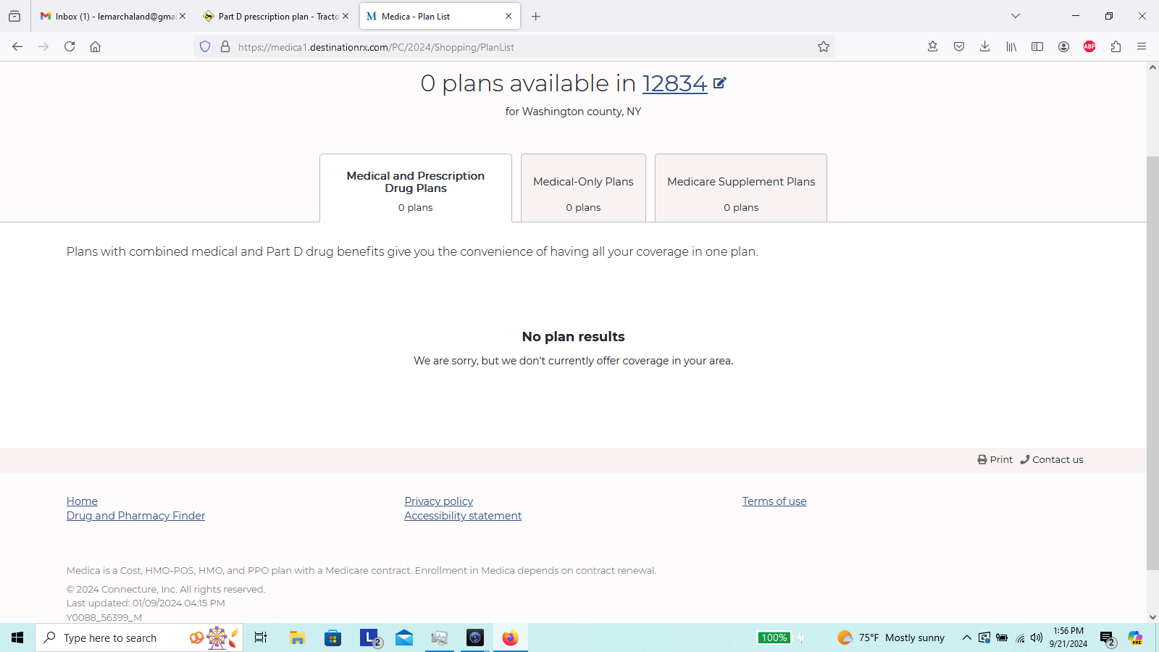Switch to the Medical-Only Plans tab
The image size is (1159, 652).
pyautogui.click(x=583, y=188)
